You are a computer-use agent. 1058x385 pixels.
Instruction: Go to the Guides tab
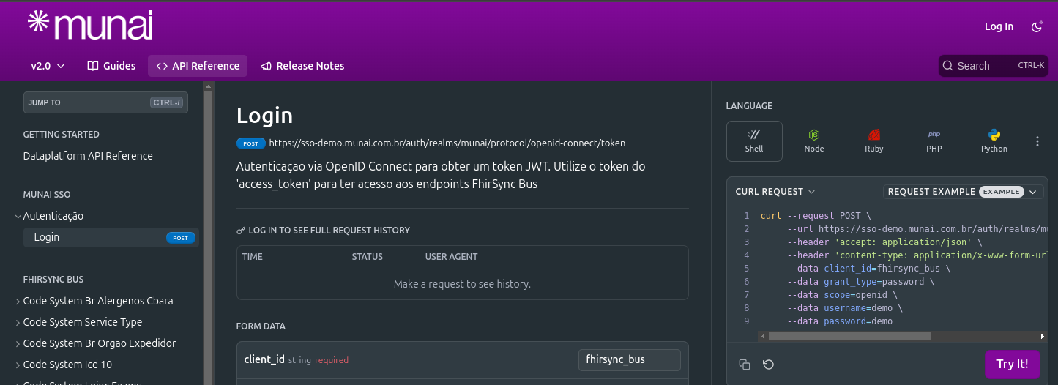pos(111,66)
